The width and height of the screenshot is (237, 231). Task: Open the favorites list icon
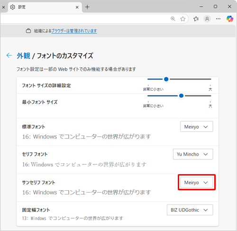click(x=196, y=19)
